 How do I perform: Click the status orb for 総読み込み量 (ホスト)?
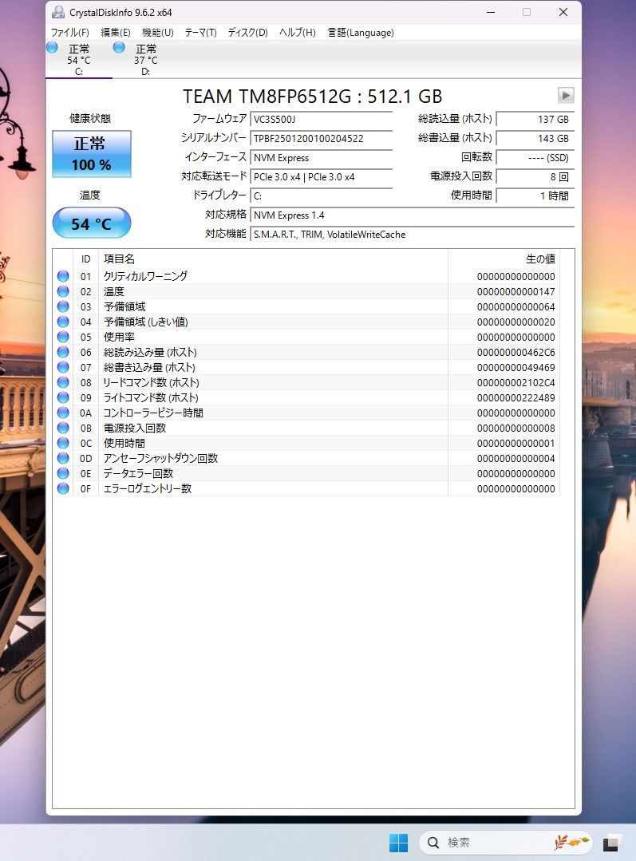pos(63,352)
